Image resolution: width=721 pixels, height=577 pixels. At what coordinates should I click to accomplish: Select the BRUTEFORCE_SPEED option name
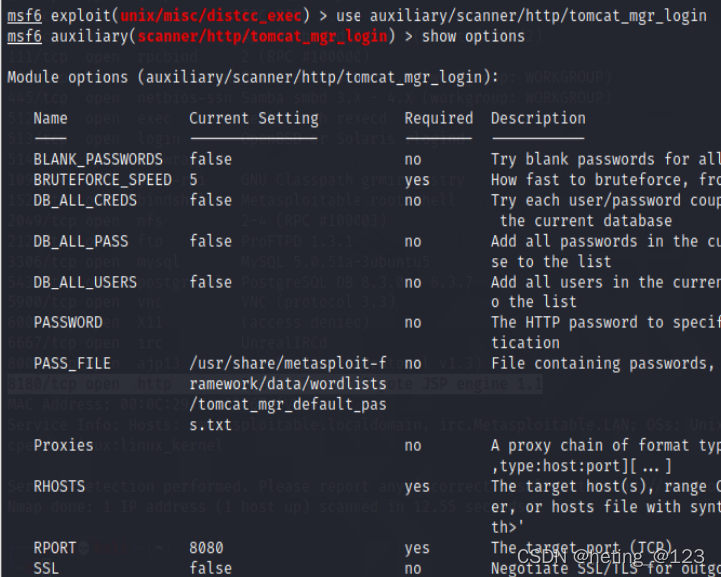click(103, 180)
